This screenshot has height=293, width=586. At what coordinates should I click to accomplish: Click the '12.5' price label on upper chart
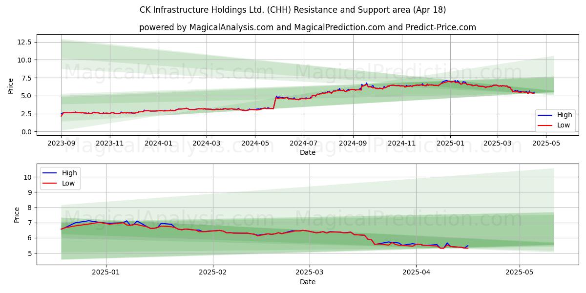tap(25, 42)
